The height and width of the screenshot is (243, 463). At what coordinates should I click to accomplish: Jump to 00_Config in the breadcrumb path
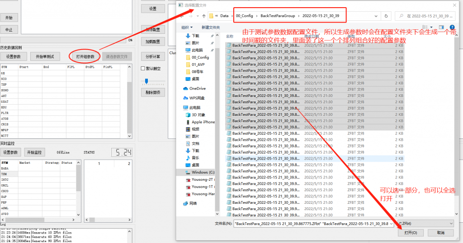tap(244, 16)
